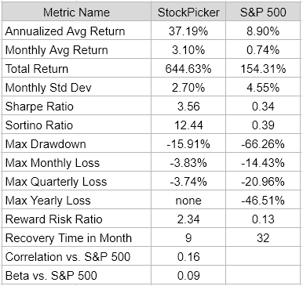
Task: Select the Reward Risk Ratio 2.34 cell
Action: coord(188,219)
